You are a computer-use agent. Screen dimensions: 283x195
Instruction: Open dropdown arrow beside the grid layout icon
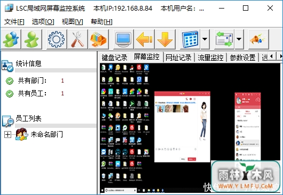(x=205, y=39)
